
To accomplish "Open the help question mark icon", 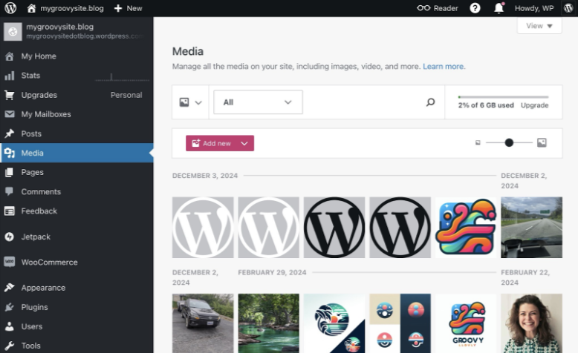I will click(475, 8).
